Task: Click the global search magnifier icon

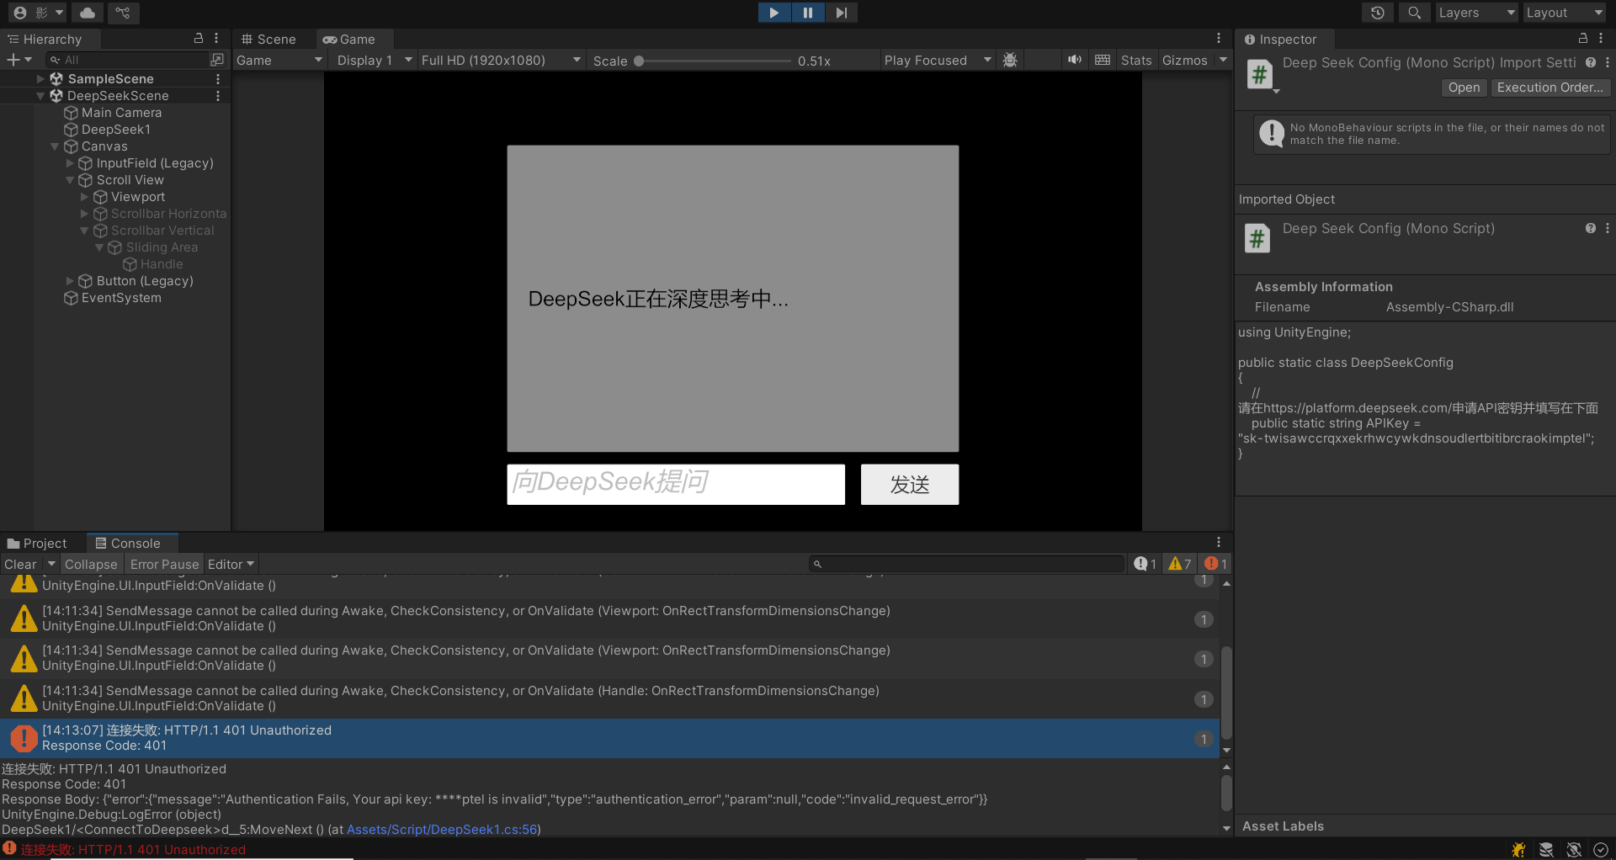Action: [x=1414, y=13]
